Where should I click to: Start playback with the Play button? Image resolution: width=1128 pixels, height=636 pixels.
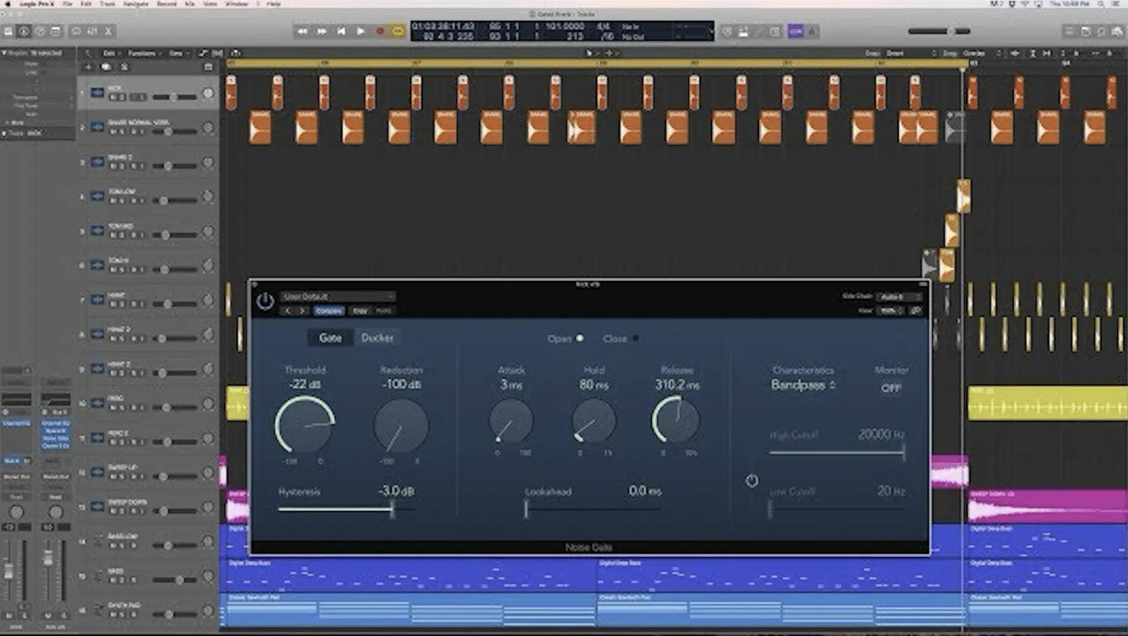[x=361, y=31]
